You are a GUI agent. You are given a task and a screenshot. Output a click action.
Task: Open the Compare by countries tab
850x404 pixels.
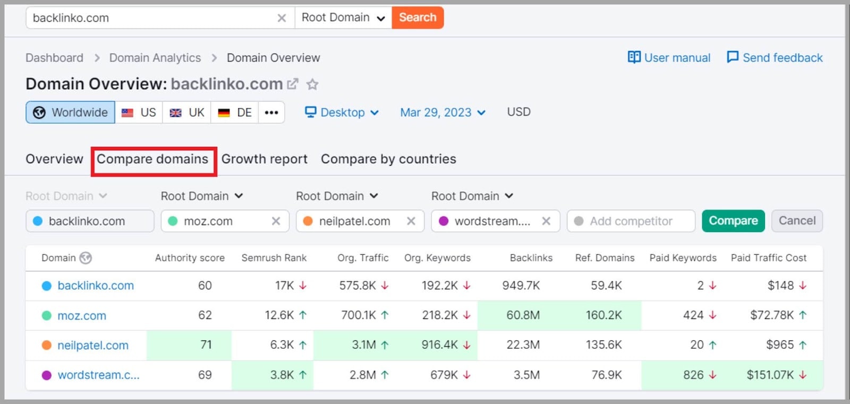(388, 159)
